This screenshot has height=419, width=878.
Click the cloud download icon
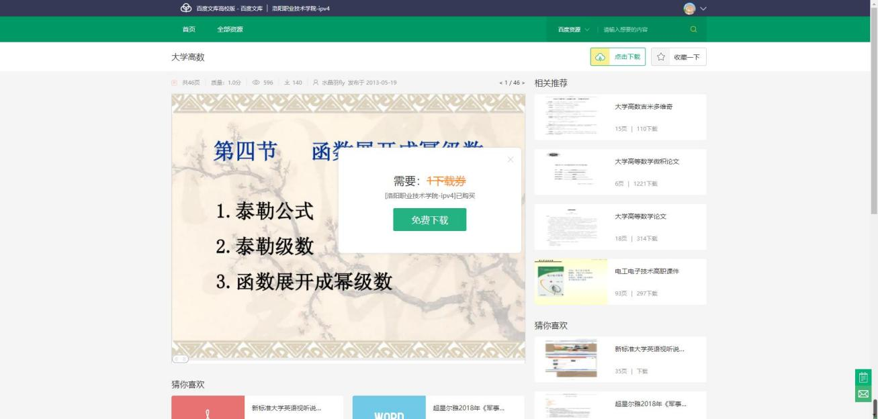point(601,57)
